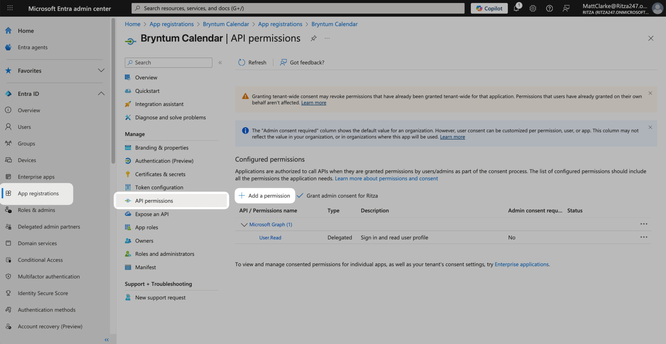Collapse the Microsoft Graph permissions group
666x344 pixels.
(x=244, y=225)
